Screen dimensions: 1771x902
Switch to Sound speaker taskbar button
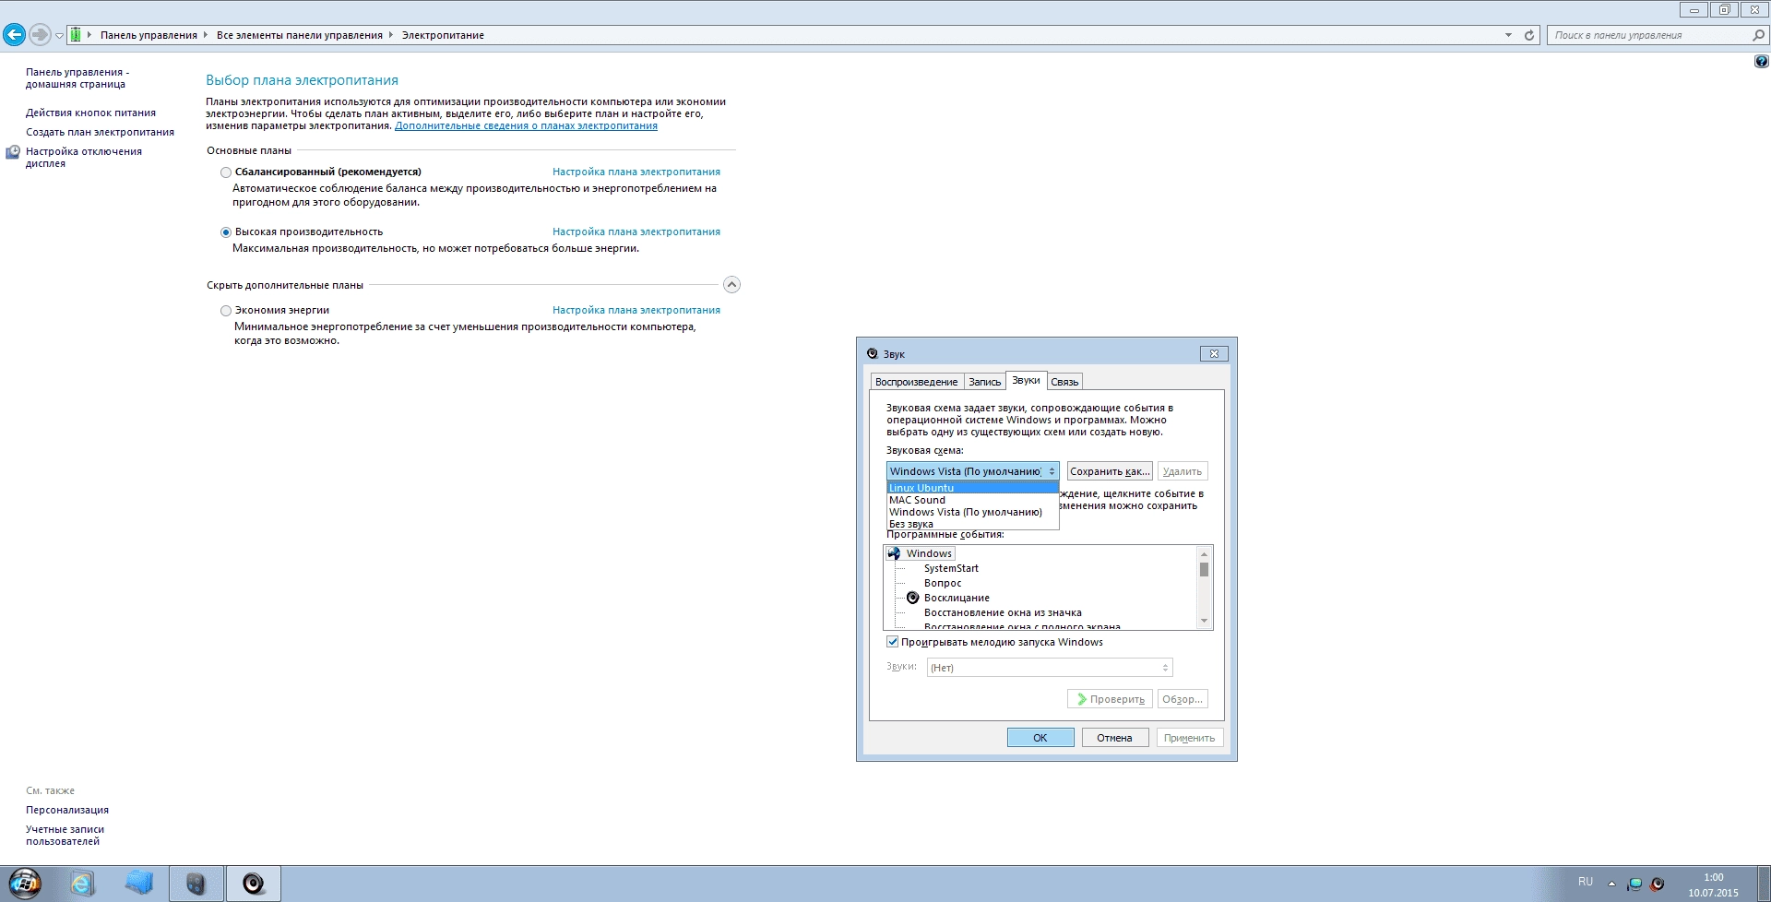click(x=254, y=884)
